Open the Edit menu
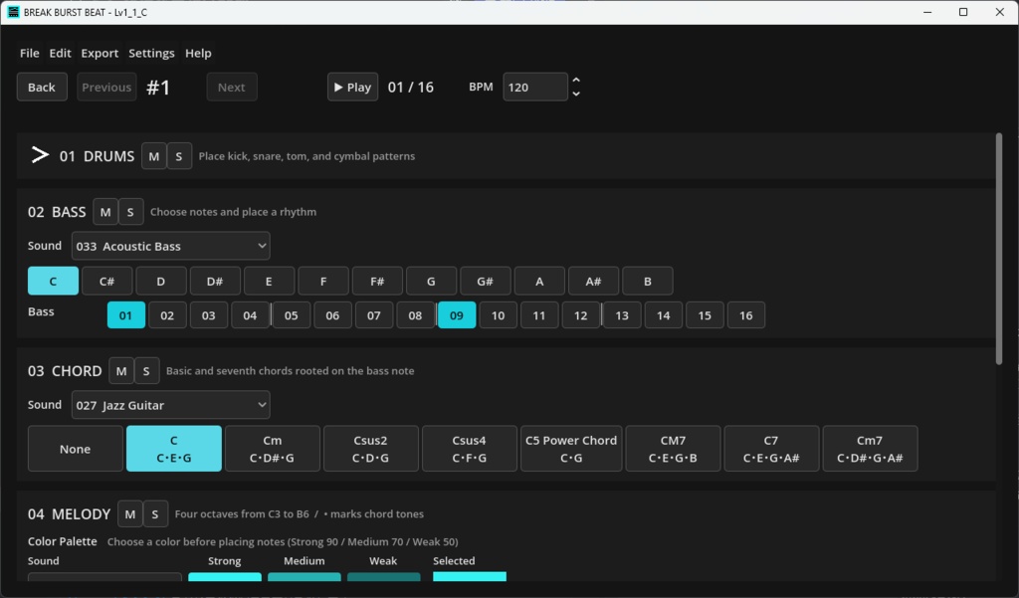Image resolution: width=1019 pixels, height=598 pixels. coord(60,54)
